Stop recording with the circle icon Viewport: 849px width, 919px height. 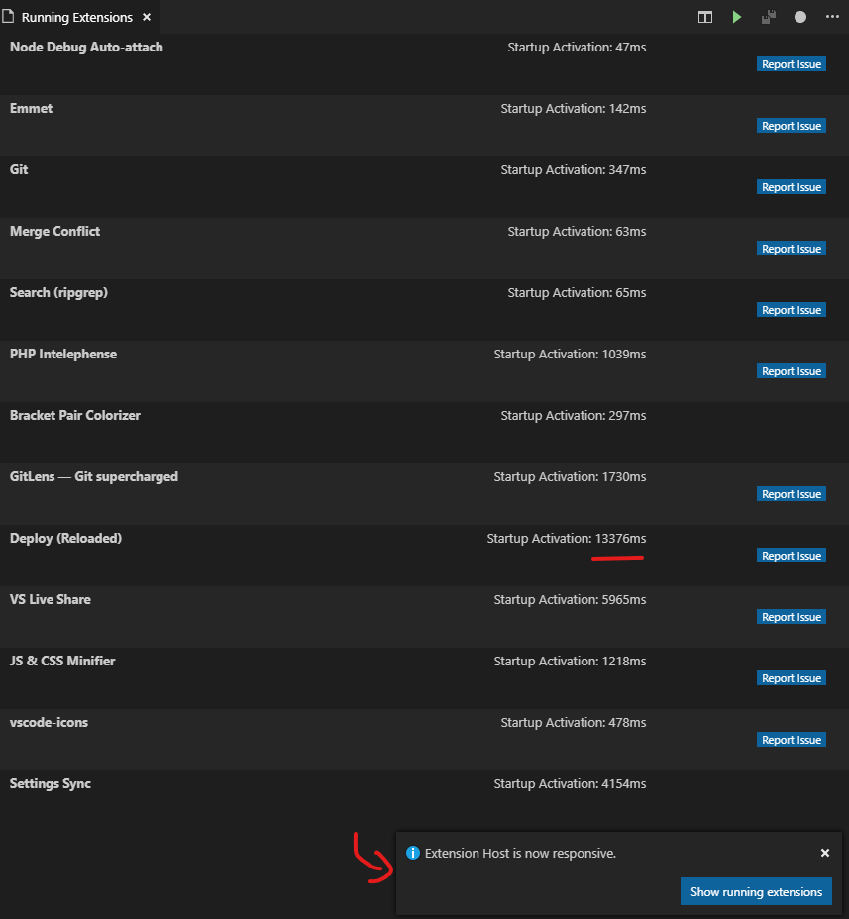point(799,17)
